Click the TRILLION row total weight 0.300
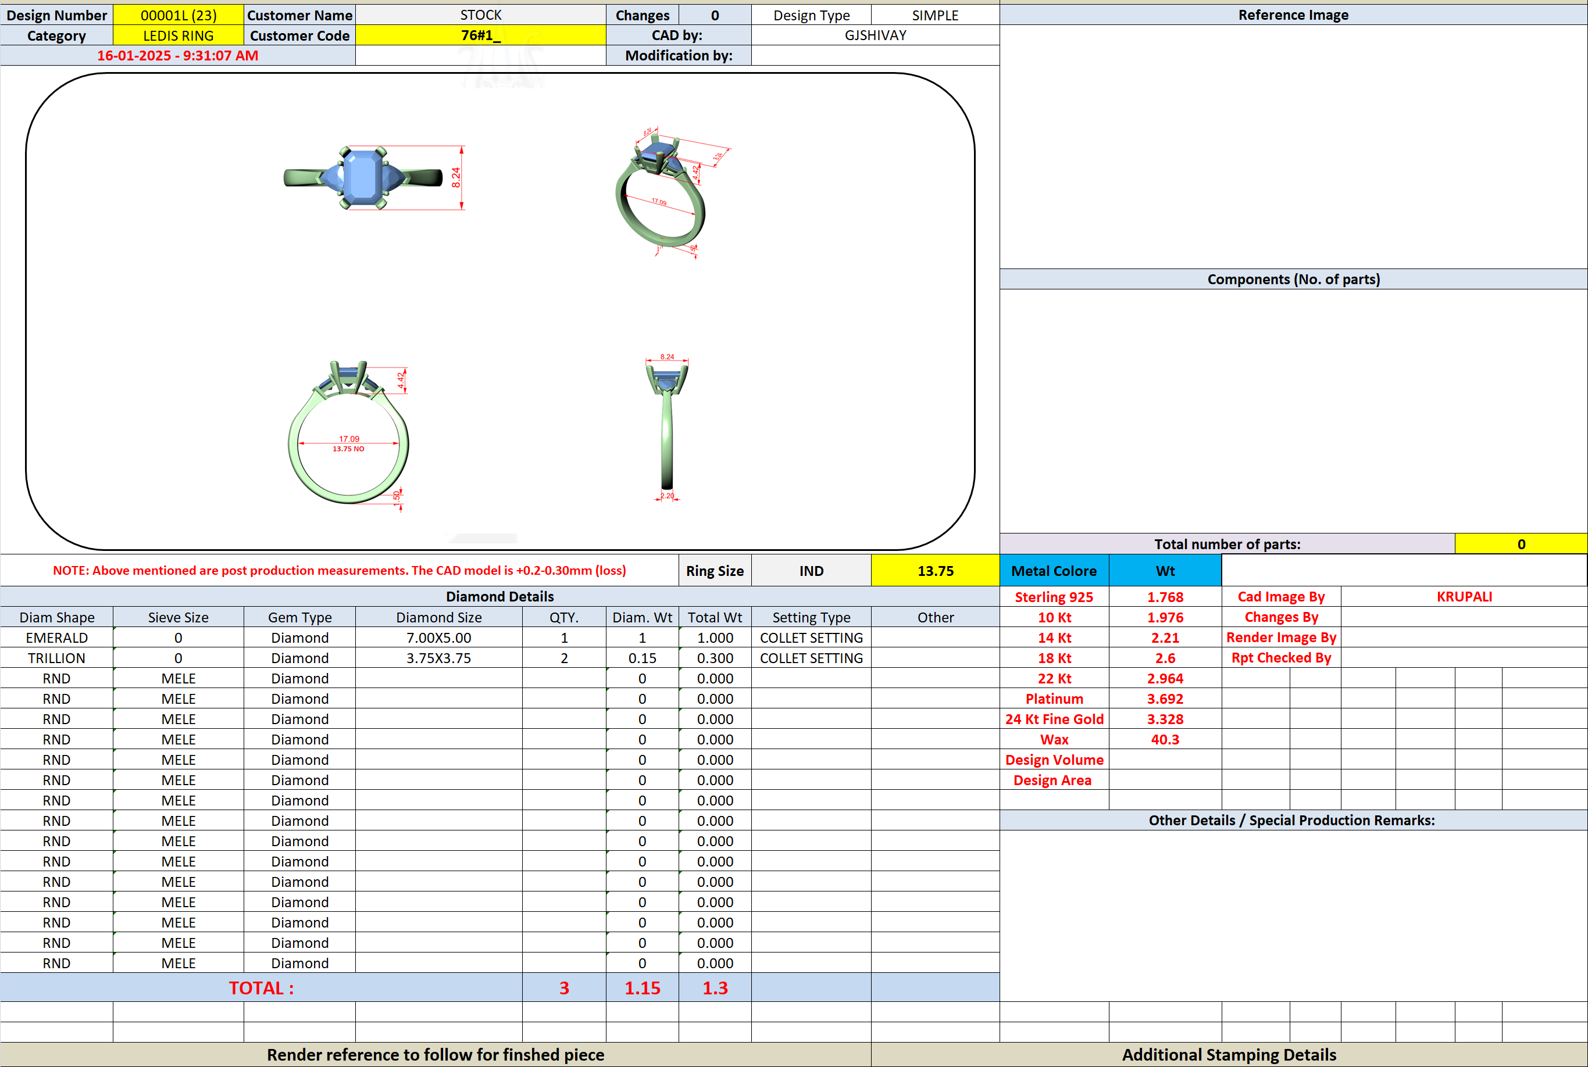Image resolution: width=1588 pixels, height=1067 pixels. pos(715,658)
